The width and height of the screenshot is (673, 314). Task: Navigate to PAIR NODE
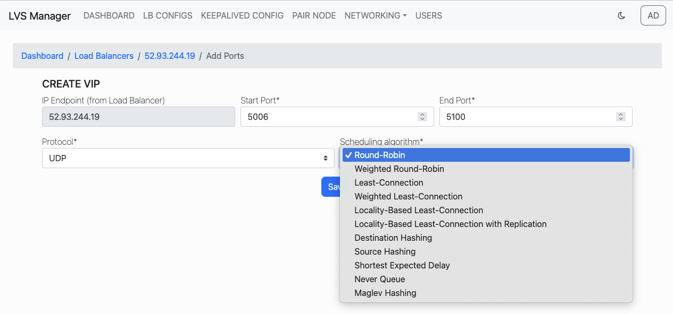(x=314, y=15)
